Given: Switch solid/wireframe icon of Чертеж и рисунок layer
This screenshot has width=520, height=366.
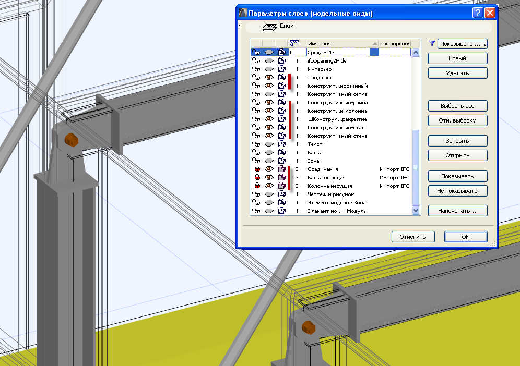Looking at the screenshot, I should tap(282, 194).
